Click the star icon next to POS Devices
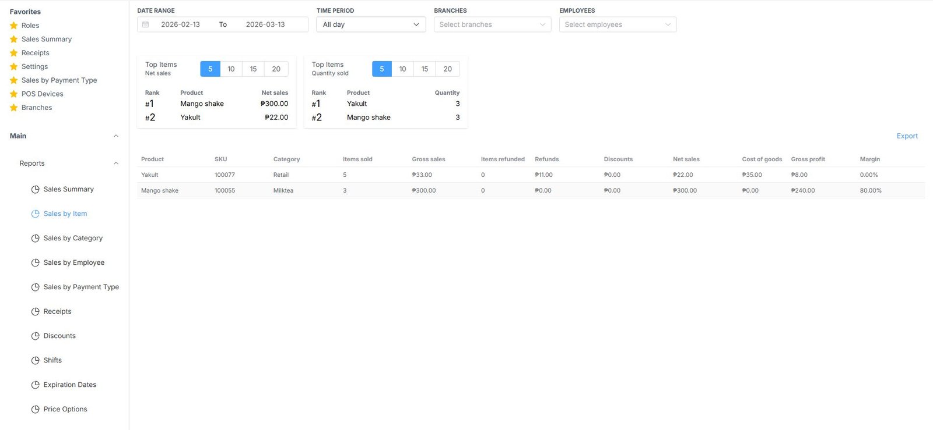 point(14,94)
